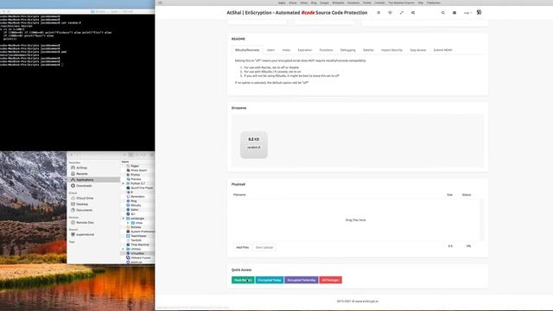Click the fullscreen expand arrows icon in the header

coord(401,13)
